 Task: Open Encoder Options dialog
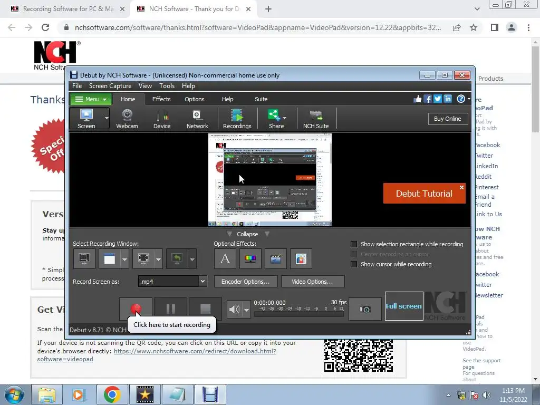click(x=246, y=282)
